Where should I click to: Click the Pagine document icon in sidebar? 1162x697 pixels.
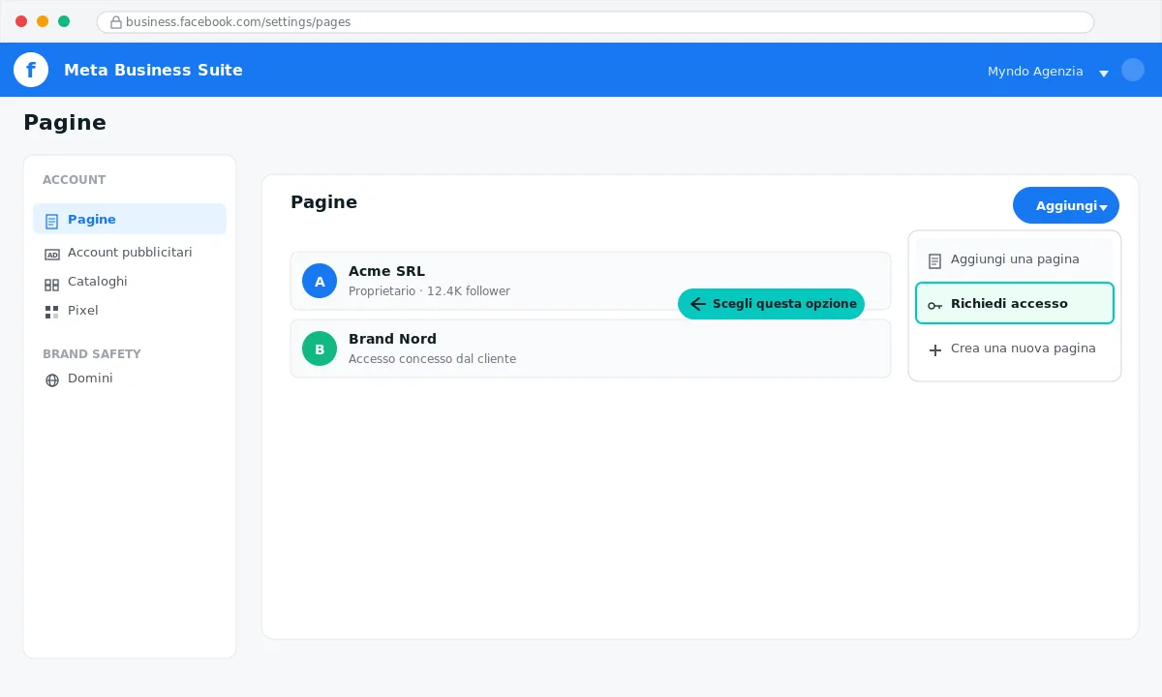[52, 221]
